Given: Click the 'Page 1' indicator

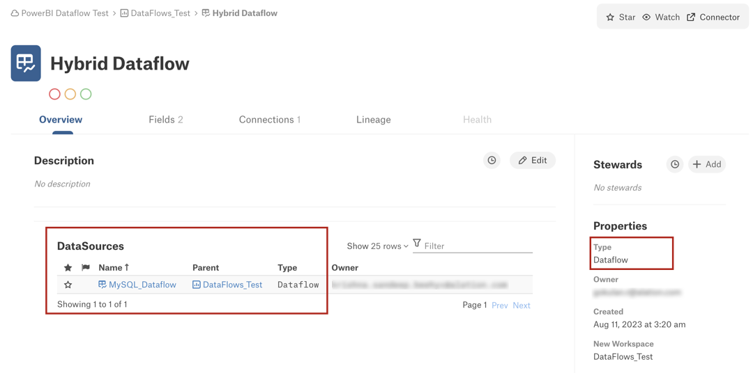Looking at the screenshot, I should [475, 305].
